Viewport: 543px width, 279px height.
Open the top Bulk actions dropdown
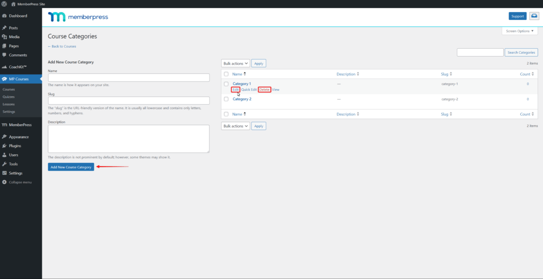tap(235, 63)
